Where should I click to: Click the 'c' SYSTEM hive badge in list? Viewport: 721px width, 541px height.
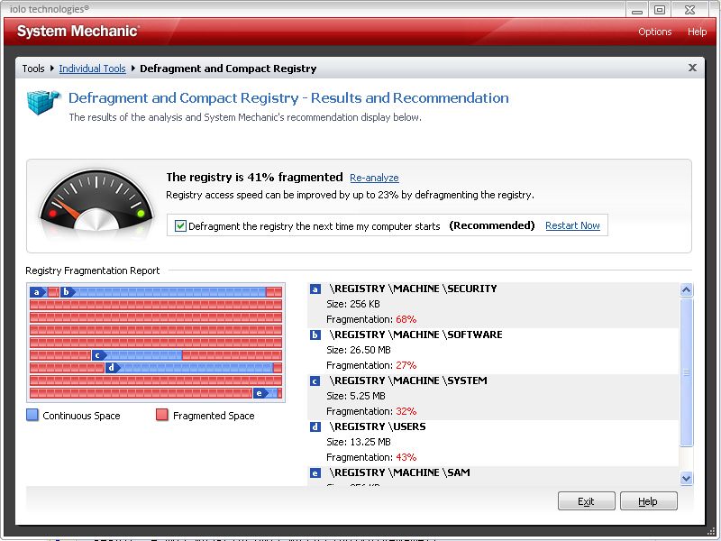(x=315, y=381)
